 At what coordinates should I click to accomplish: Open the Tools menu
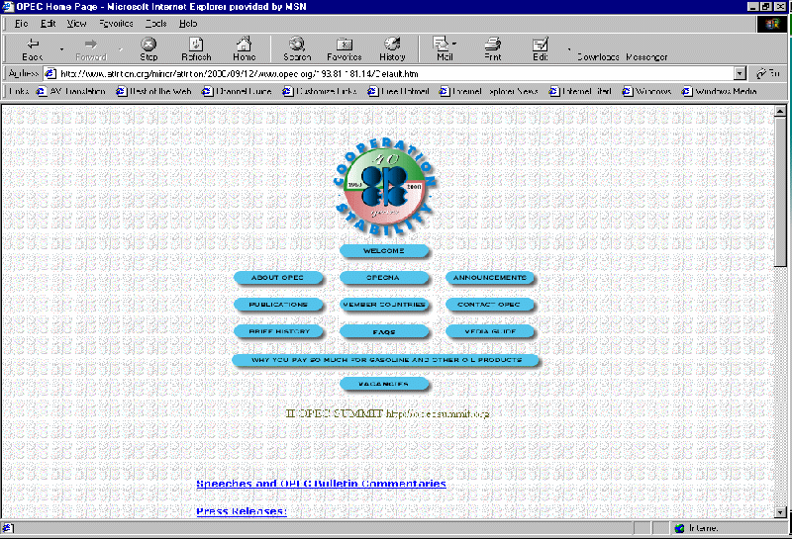coord(156,23)
